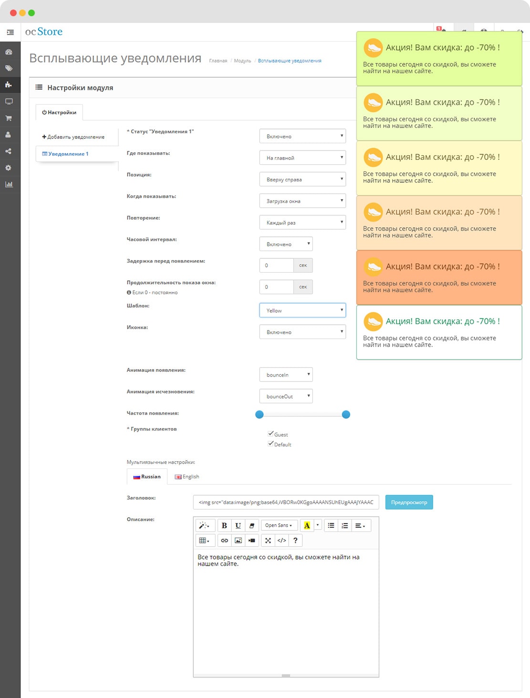
Task: Toggle the sidebar menu hamburger icon
Action: pyautogui.click(x=10, y=32)
